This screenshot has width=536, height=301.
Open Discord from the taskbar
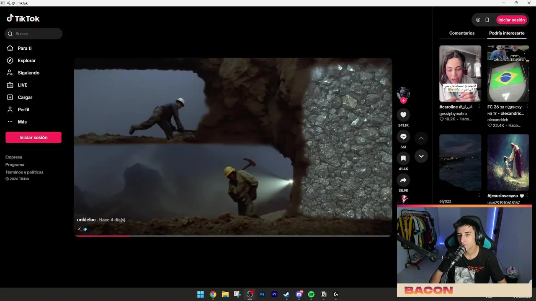(299, 294)
